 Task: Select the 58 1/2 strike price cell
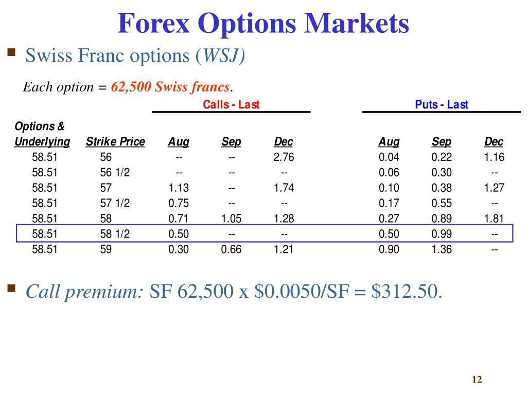pyautogui.click(x=115, y=234)
